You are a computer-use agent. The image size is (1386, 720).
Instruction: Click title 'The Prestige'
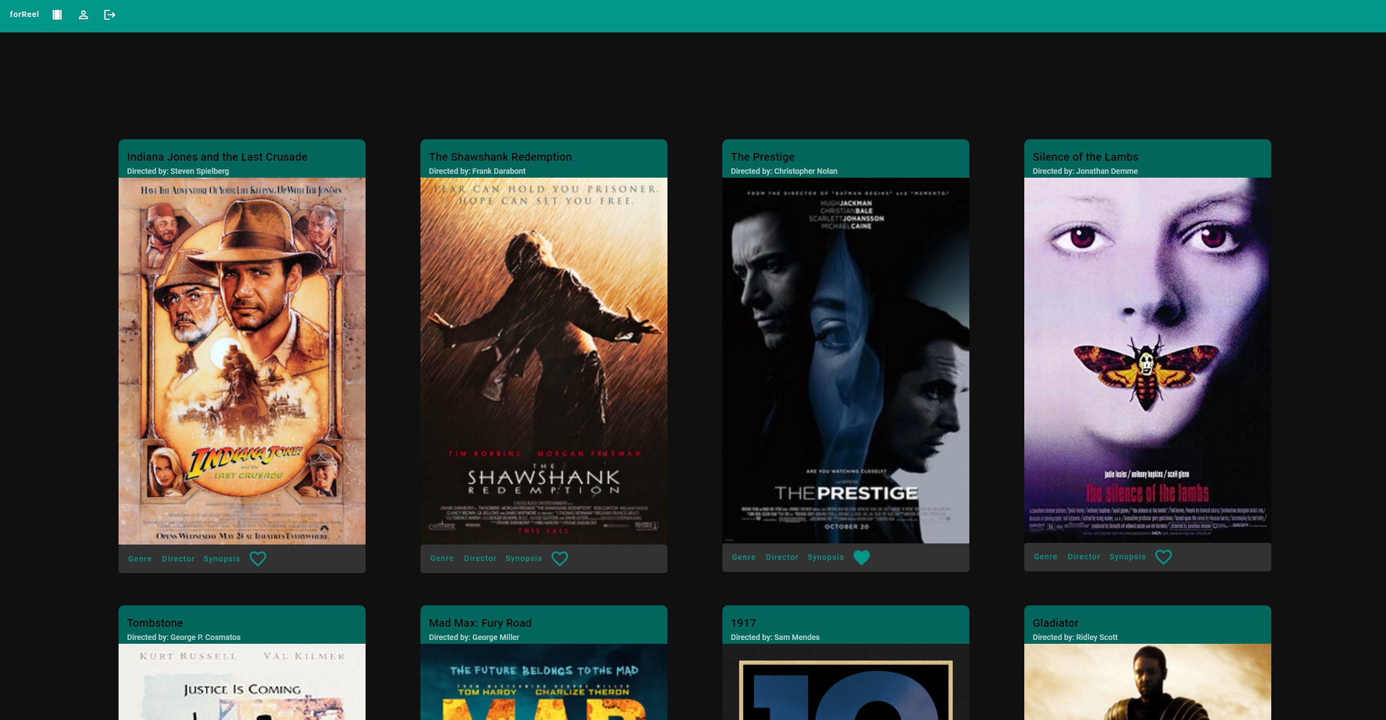763,157
